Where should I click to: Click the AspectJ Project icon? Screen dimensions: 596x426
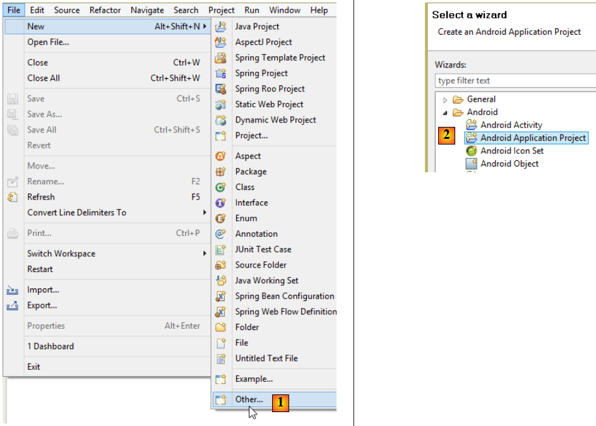pos(220,42)
